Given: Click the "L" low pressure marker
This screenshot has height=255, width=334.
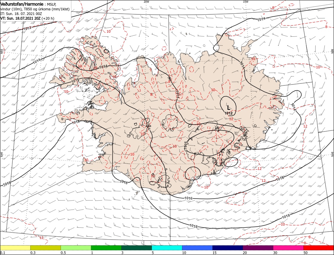Looking at the screenshot, I should tap(228, 107).
